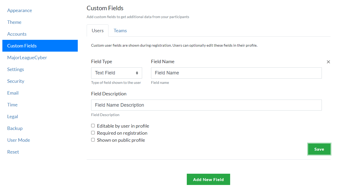Click into the Field Description input
The width and height of the screenshot is (341, 191).
click(x=206, y=105)
